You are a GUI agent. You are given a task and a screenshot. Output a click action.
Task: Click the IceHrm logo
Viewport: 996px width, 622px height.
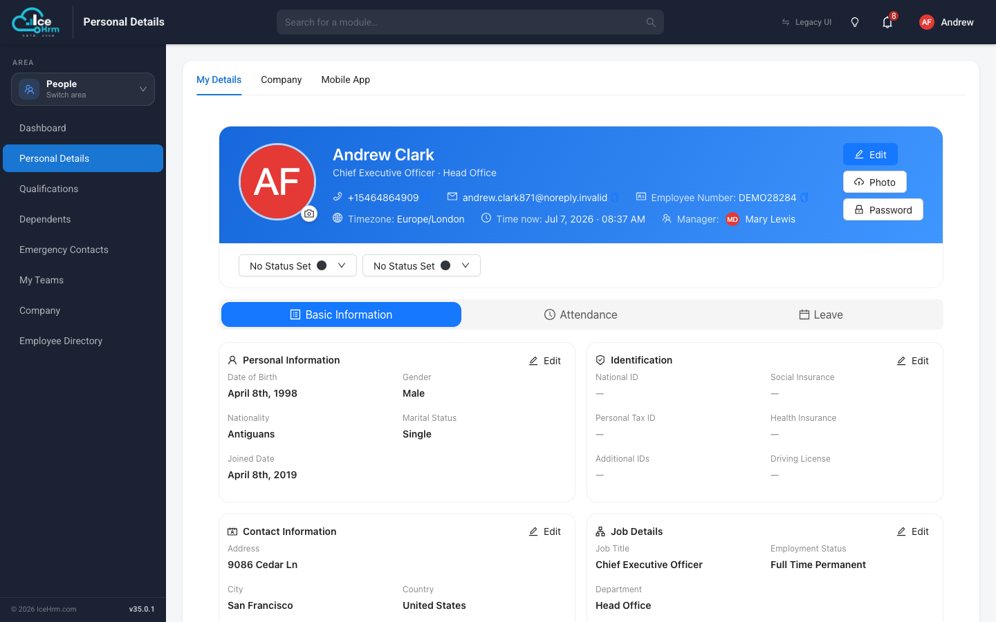36,22
